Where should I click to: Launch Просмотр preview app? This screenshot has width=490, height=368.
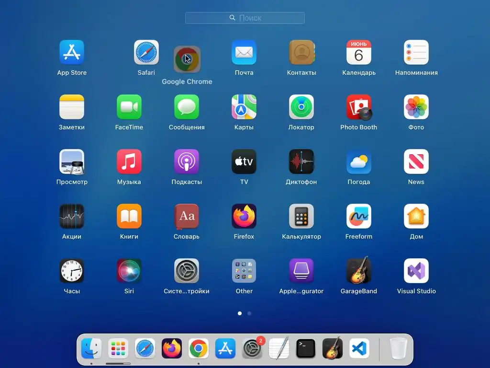click(x=72, y=161)
